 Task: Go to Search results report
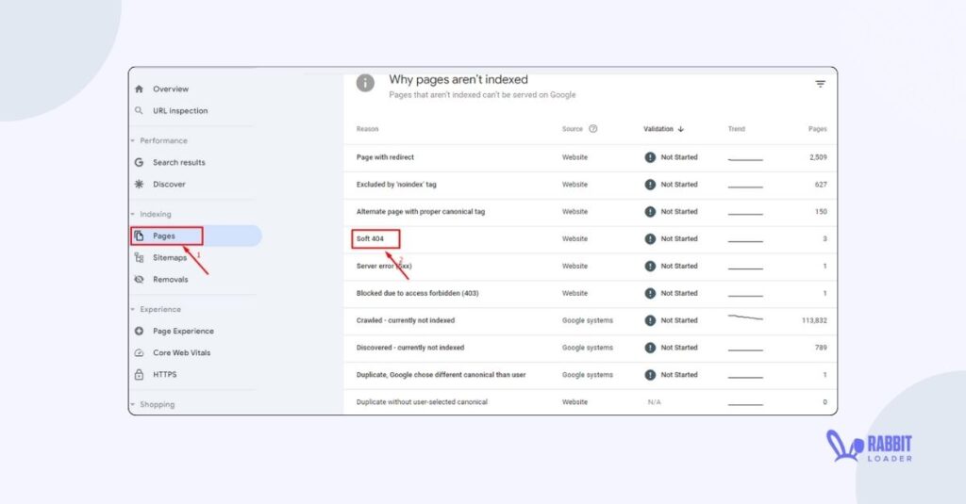[x=178, y=162]
